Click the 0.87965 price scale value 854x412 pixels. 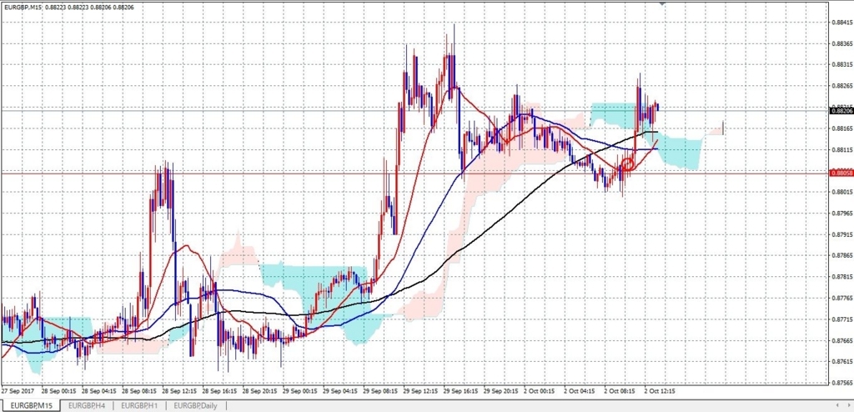[841, 213]
